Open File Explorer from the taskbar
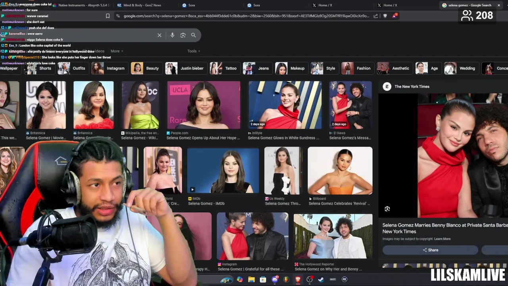Screen dimensions: 508x286 (x=251, y=280)
